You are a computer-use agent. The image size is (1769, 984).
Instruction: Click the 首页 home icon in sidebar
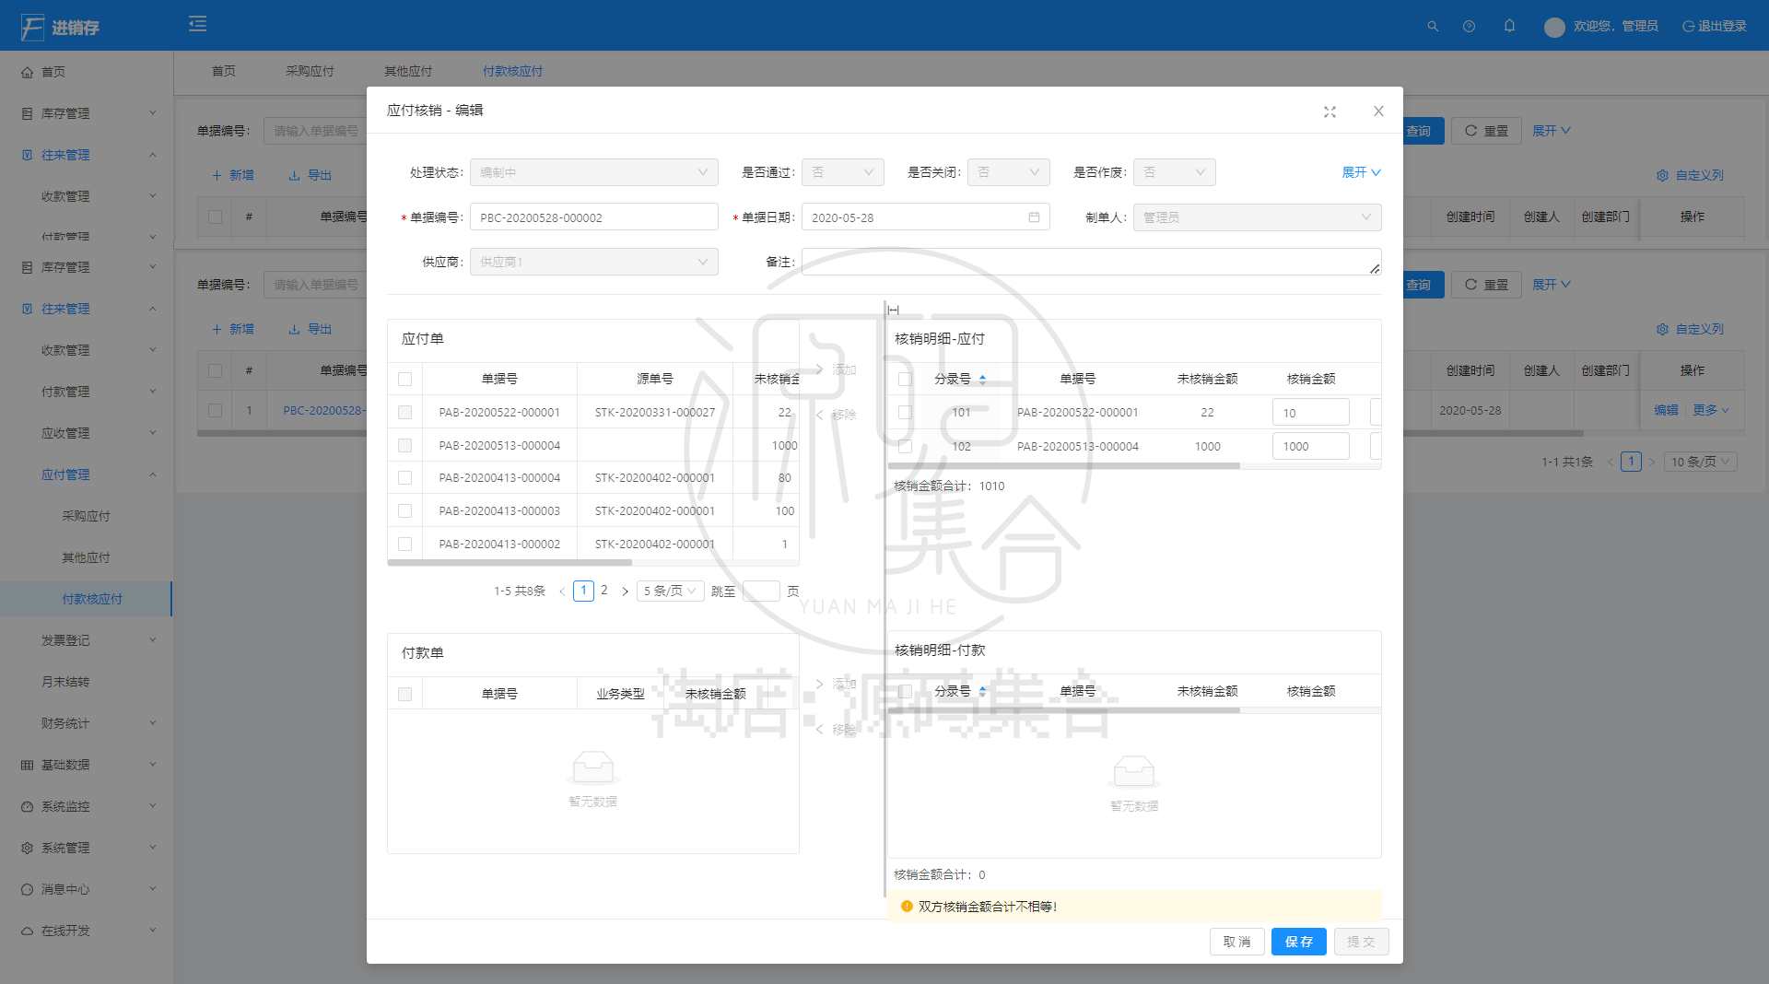[27, 72]
